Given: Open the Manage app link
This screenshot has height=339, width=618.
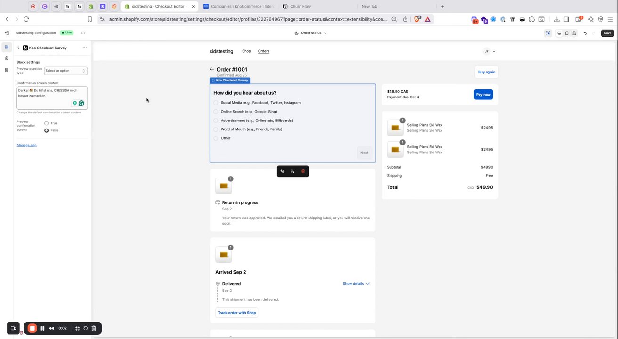Looking at the screenshot, I should click(26, 145).
